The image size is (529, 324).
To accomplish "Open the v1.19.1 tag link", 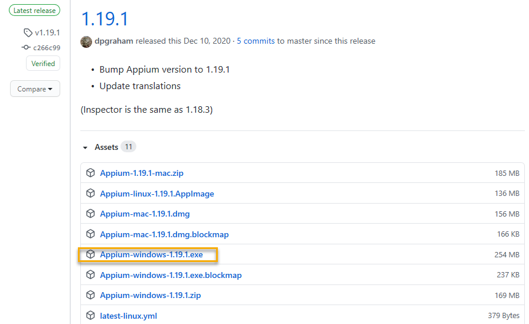I will 47,32.
